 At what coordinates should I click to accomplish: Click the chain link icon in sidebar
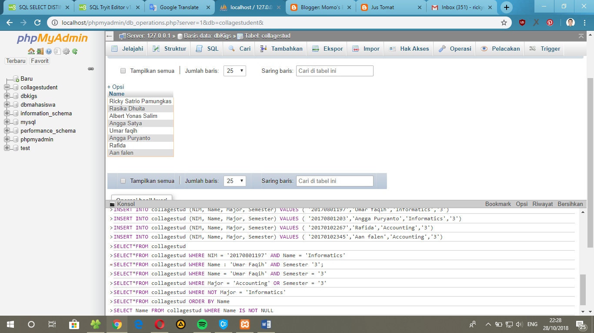(91, 69)
